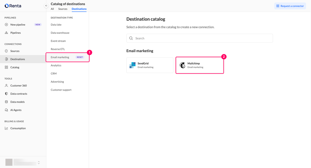This screenshot has width=311, height=168.
Task: Expand the account switcher chevrons
Action: pyautogui.click(x=39, y=163)
